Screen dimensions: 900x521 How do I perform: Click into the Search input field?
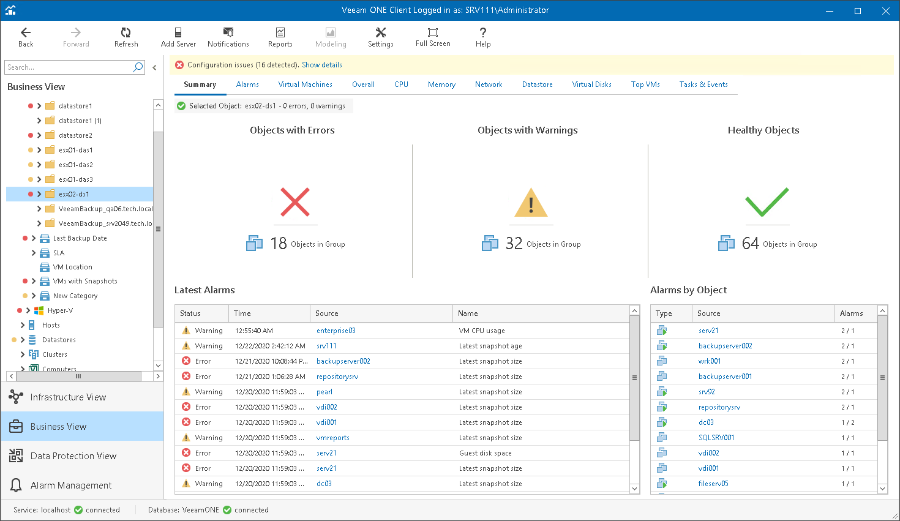point(67,67)
